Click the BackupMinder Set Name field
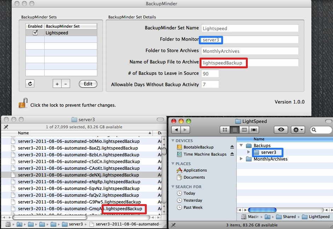The height and width of the screenshot is (229, 333). coord(250,28)
